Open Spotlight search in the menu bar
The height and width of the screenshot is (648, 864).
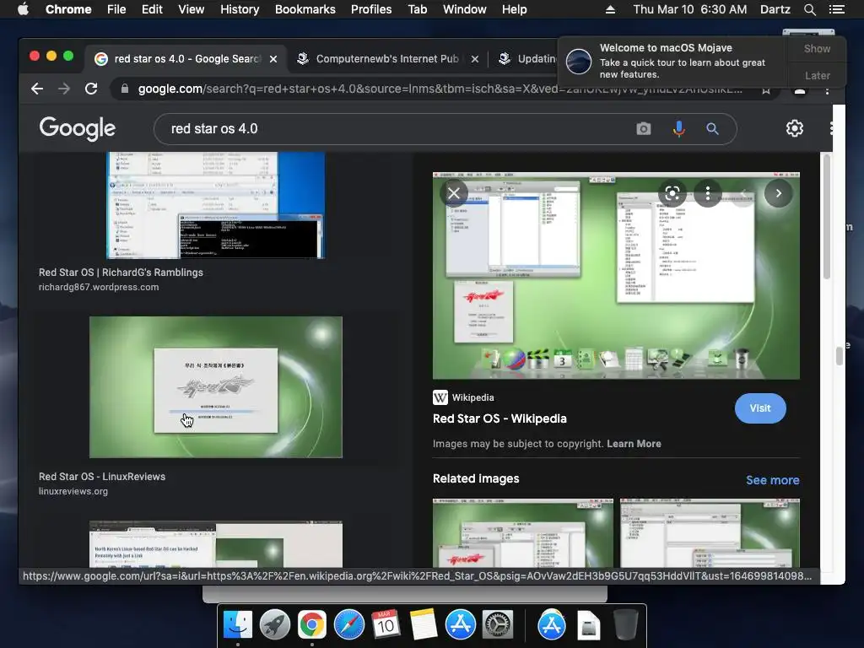[809, 9]
